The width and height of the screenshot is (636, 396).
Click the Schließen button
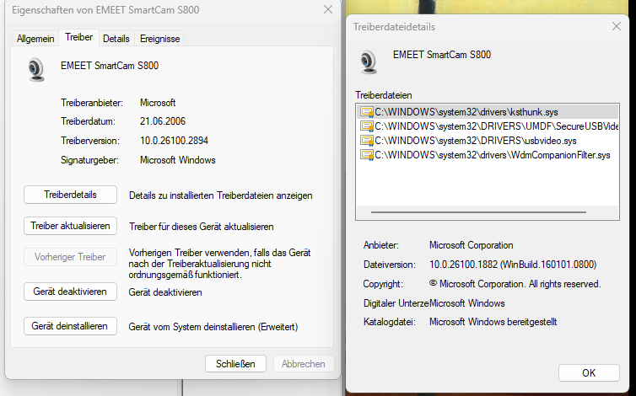pos(235,364)
